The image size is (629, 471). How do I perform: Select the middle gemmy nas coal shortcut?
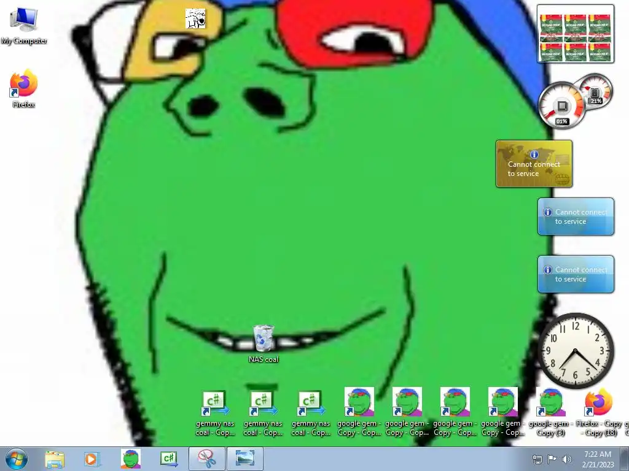[263, 413]
